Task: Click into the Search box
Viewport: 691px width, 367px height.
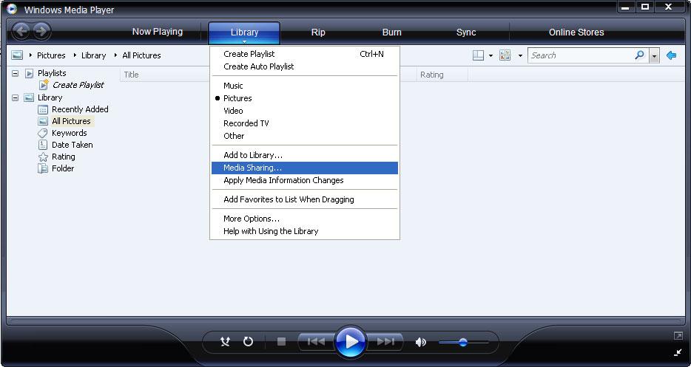Action: click(582, 55)
